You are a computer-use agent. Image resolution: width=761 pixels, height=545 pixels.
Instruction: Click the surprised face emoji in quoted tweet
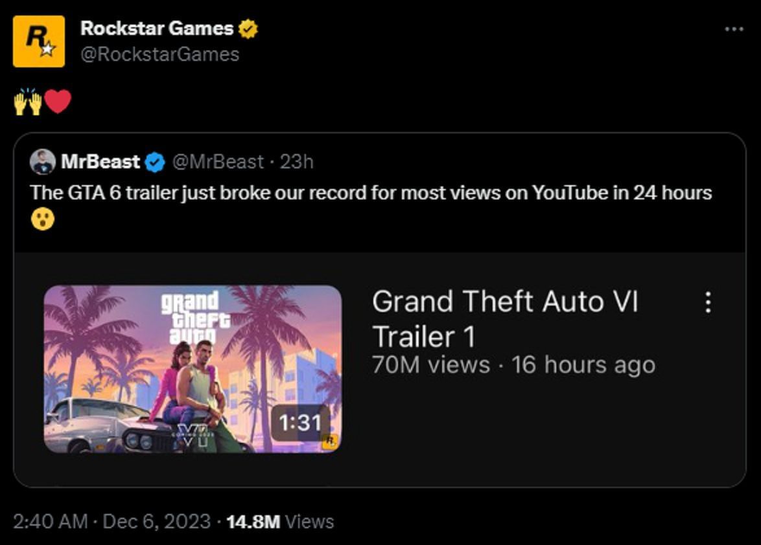pyautogui.click(x=42, y=220)
